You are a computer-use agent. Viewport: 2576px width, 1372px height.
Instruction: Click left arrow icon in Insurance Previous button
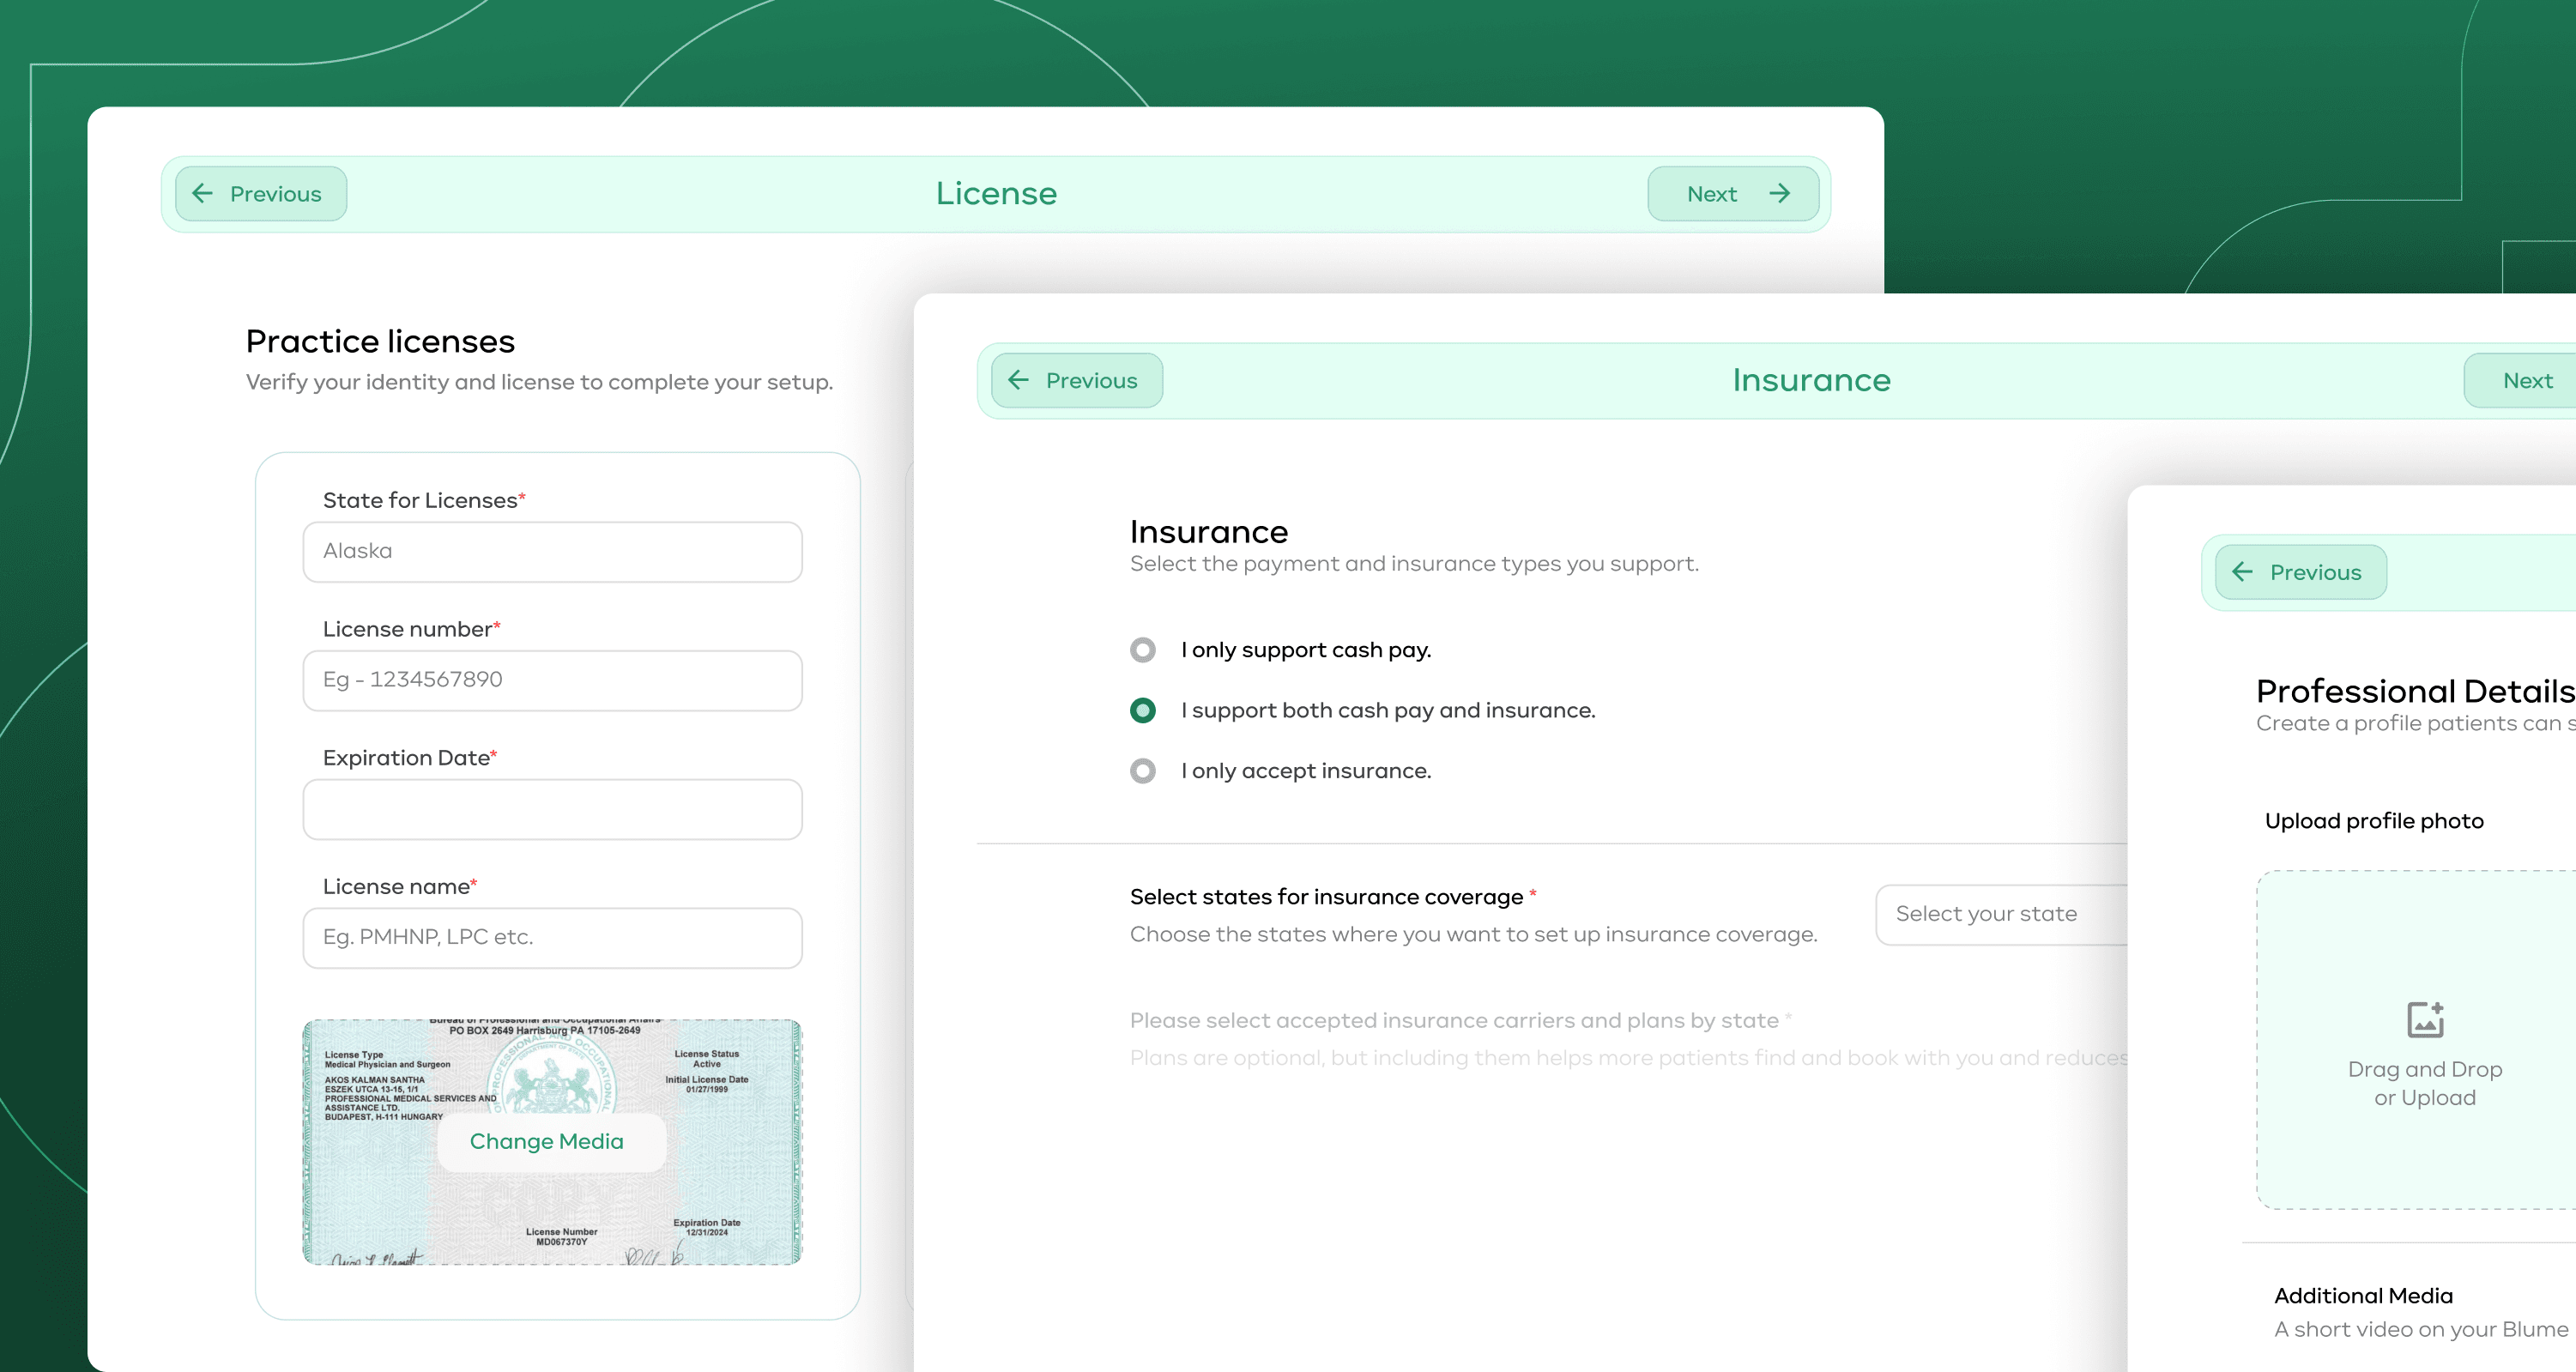pyautogui.click(x=1019, y=381)
